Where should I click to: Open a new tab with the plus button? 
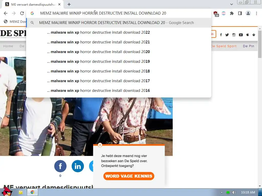point(69,5)
